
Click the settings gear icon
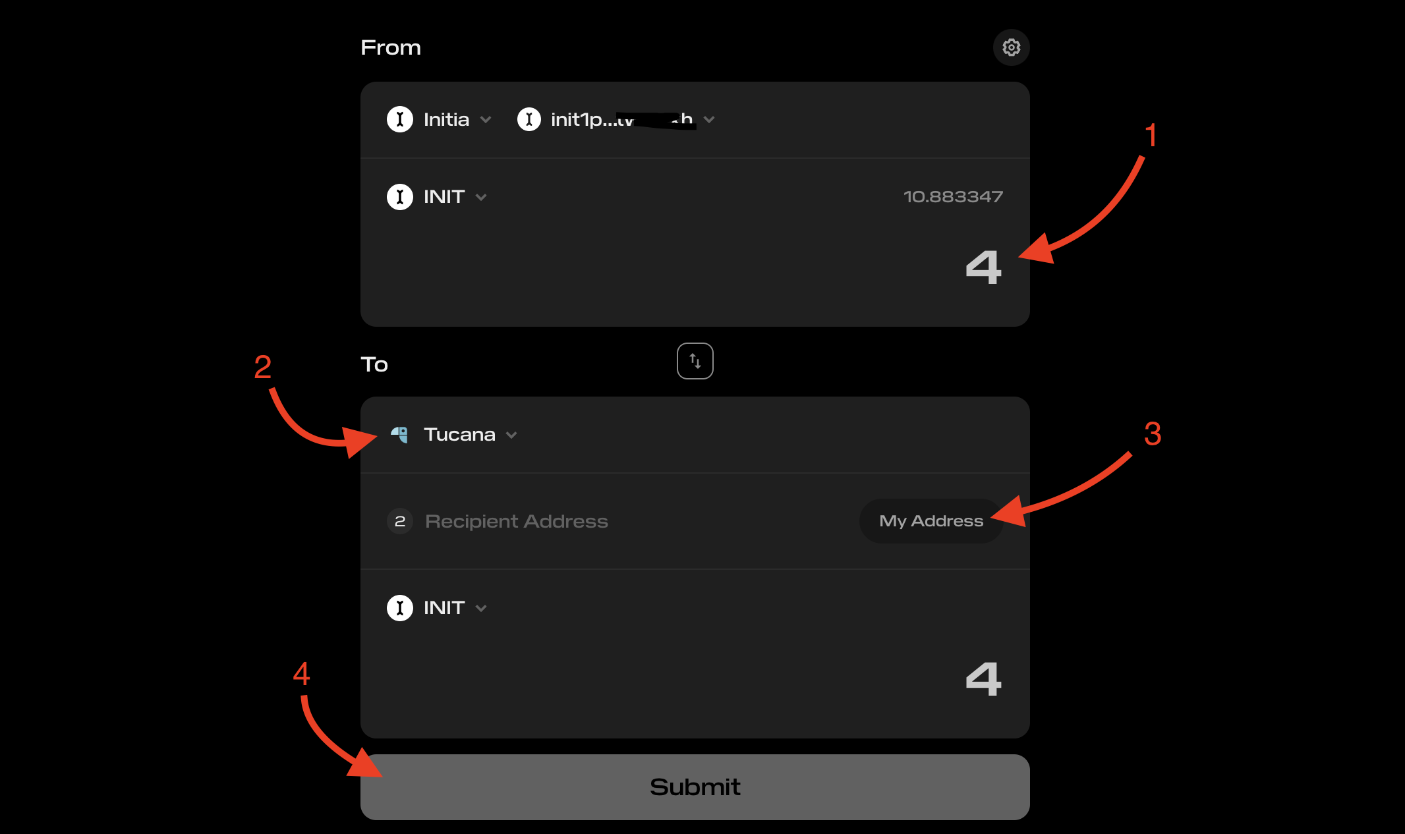pyautogui.click(x=1011, y=47)
